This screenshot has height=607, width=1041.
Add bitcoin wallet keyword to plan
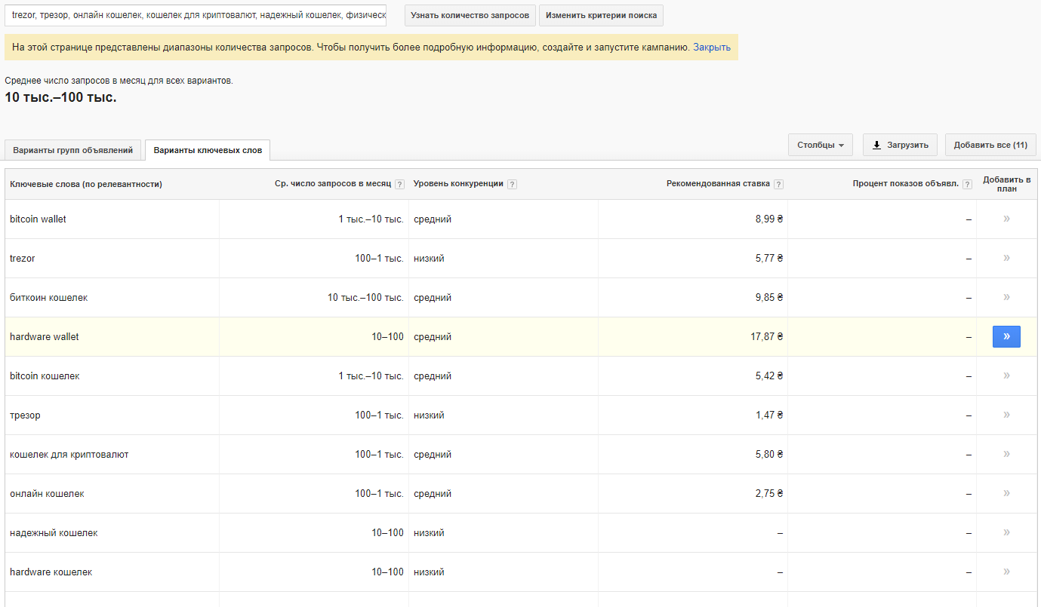pos(1006,219)
